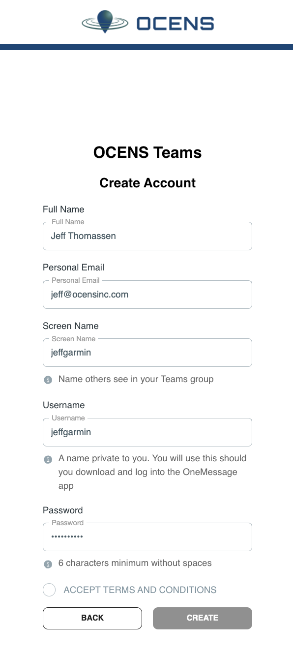This screenshot has height=653, width=293.
Task: Click info icon beside Username hint
Action: click(x=48, y=459)
